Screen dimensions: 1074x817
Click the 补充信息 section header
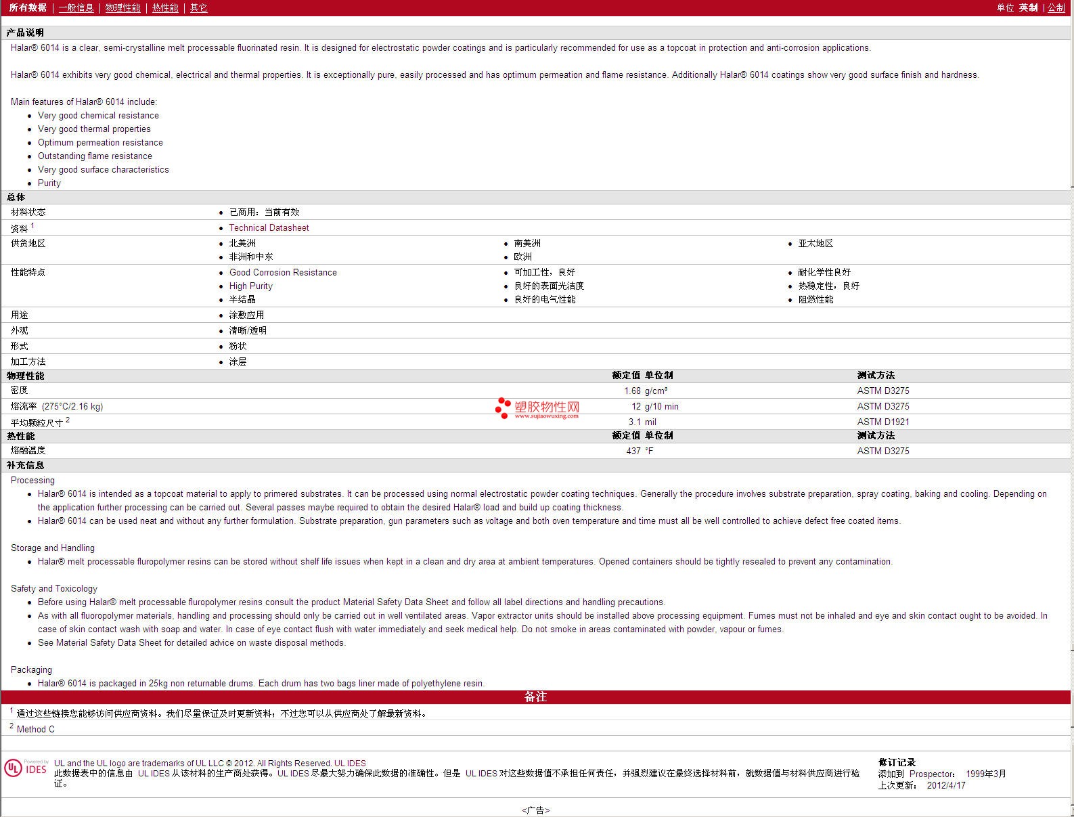[25, 465]
